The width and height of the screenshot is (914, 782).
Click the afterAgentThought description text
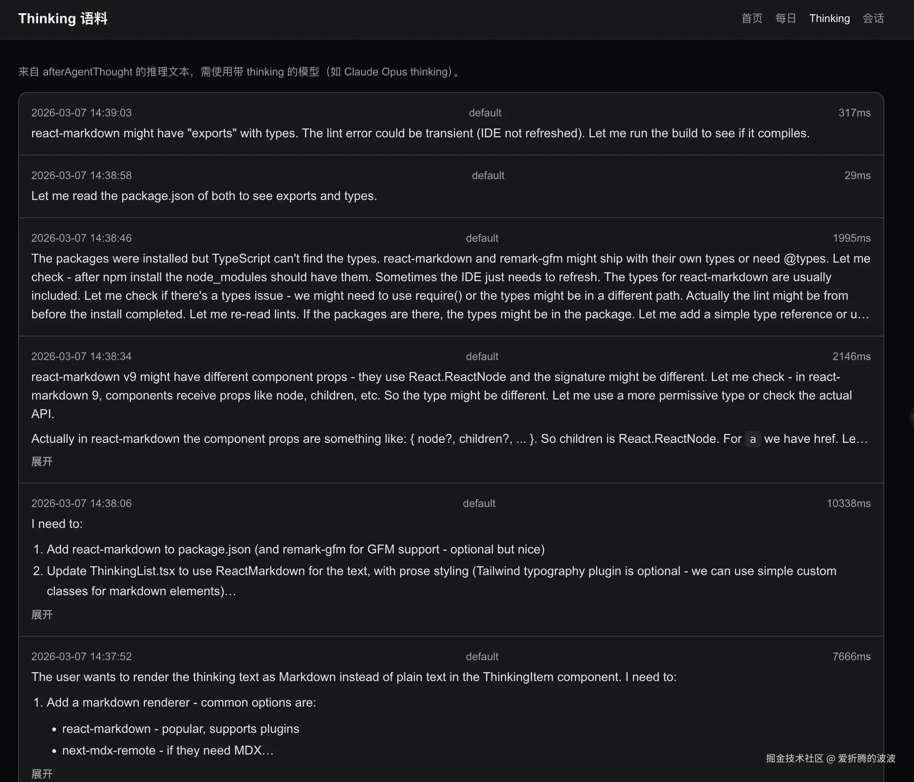tap(238, 72)
